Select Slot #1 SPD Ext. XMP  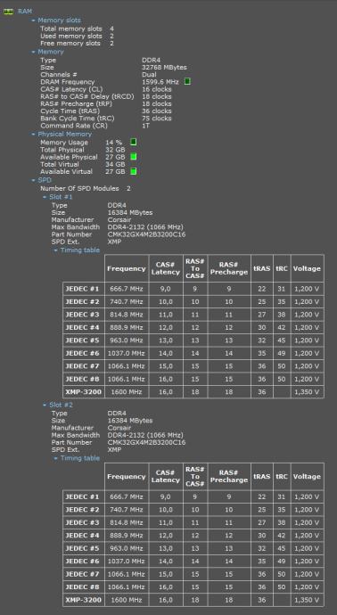click(x=114, y=242)
